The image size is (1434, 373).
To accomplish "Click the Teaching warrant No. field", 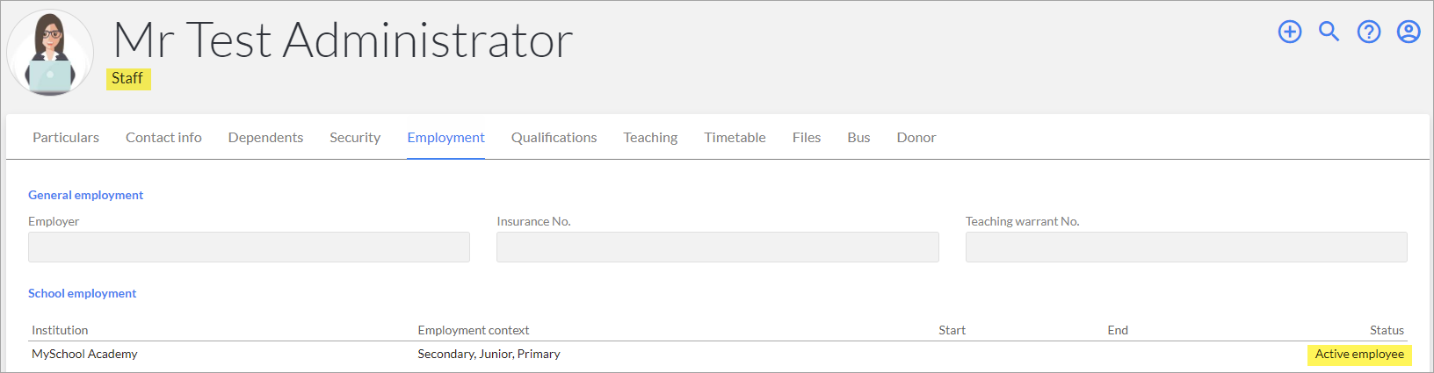I will pyautogui.click(x=1186, y=247).
